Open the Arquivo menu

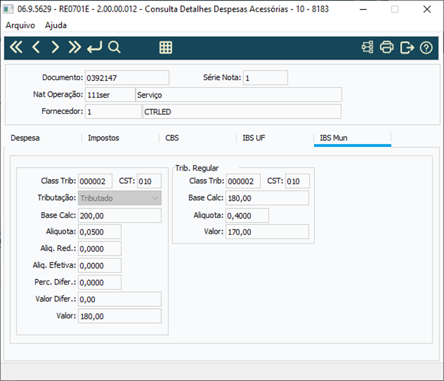pos(20,25)
